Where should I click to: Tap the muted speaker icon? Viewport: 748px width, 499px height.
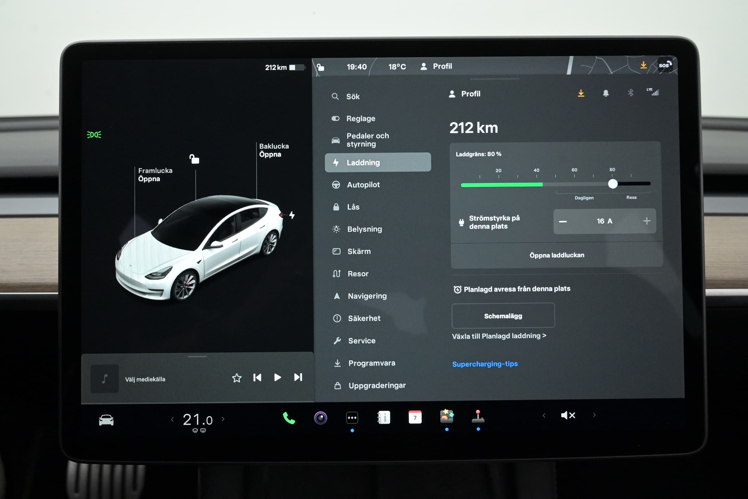coord(568,415)
